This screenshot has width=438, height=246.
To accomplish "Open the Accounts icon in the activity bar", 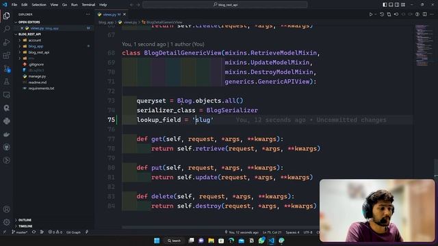I will coord(6,209).
